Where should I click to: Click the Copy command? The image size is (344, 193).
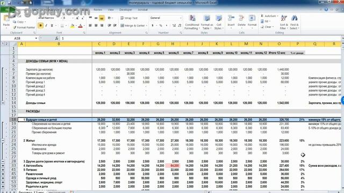pos(19,22)
